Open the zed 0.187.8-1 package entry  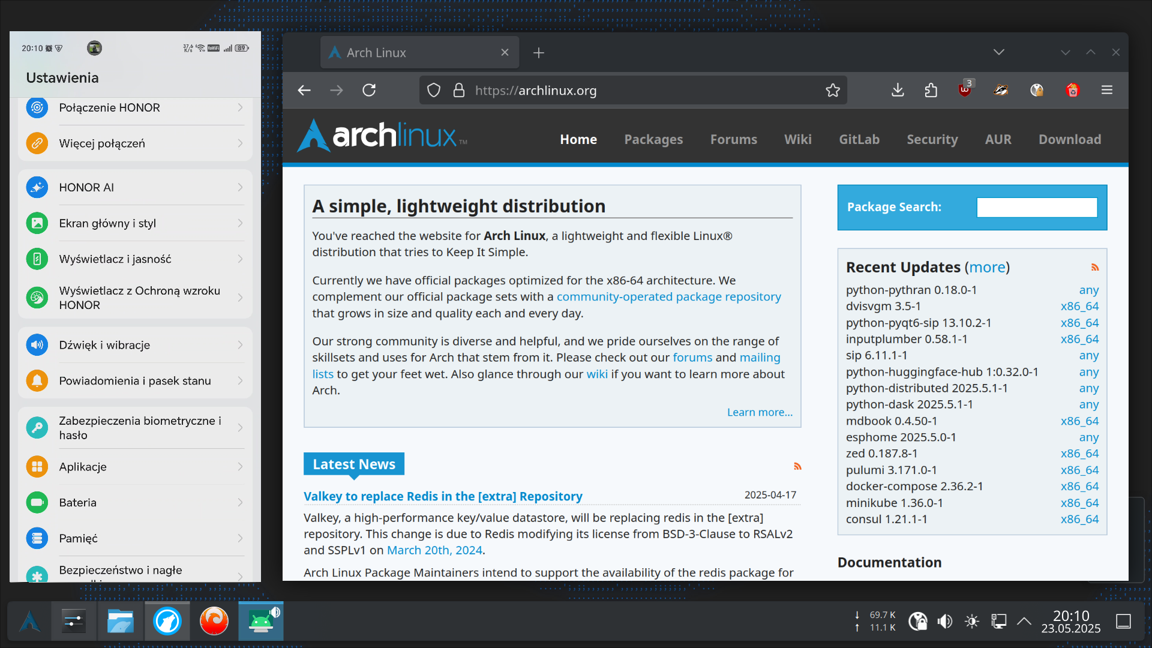tap(881, 454)
